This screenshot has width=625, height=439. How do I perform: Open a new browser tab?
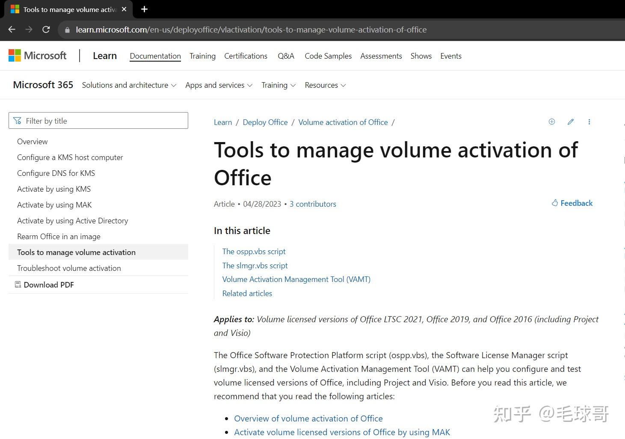click(x=145, y=9)
